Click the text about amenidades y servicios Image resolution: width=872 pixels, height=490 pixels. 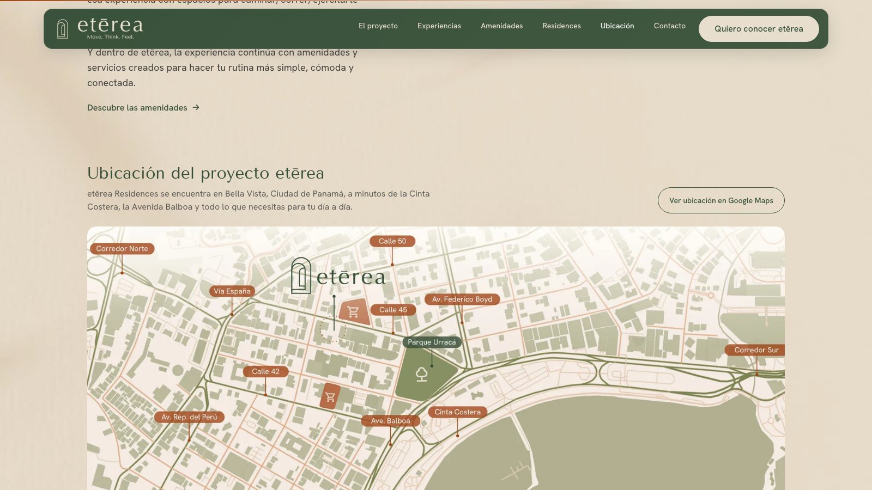click(x=222, y=68)
